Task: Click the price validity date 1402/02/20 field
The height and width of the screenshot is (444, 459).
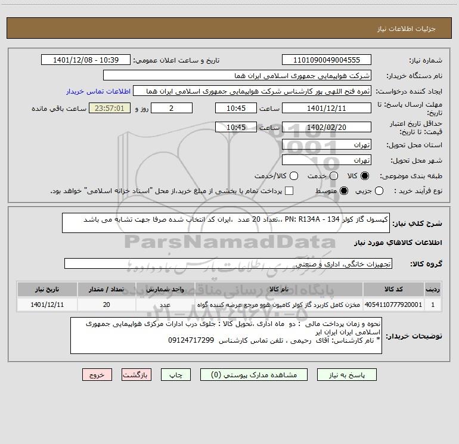Action: [327, 127]
